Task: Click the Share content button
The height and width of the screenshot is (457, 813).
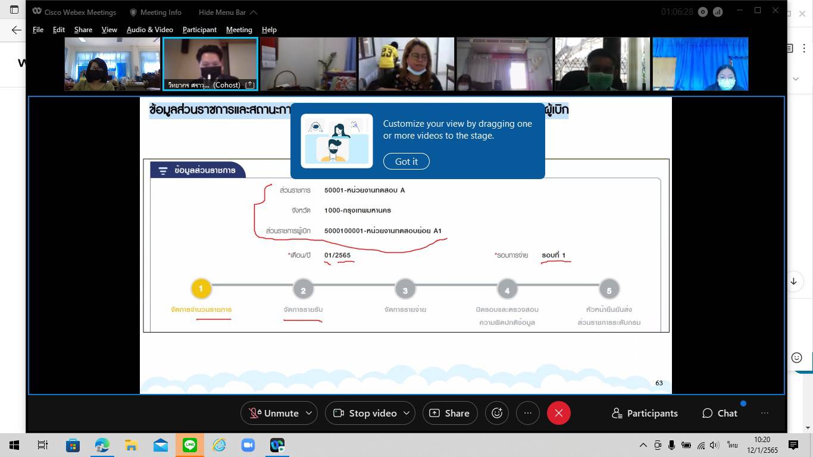Action: 449,413
